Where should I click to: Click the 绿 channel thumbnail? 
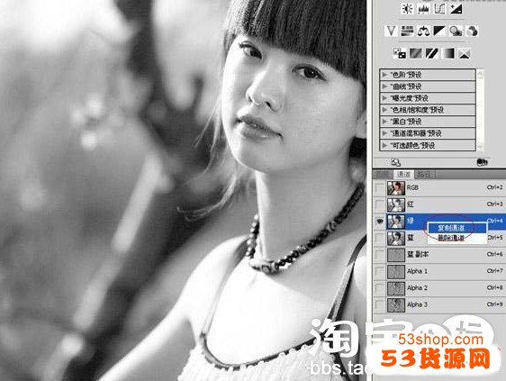pyautogui.click(x=396, y=222)
